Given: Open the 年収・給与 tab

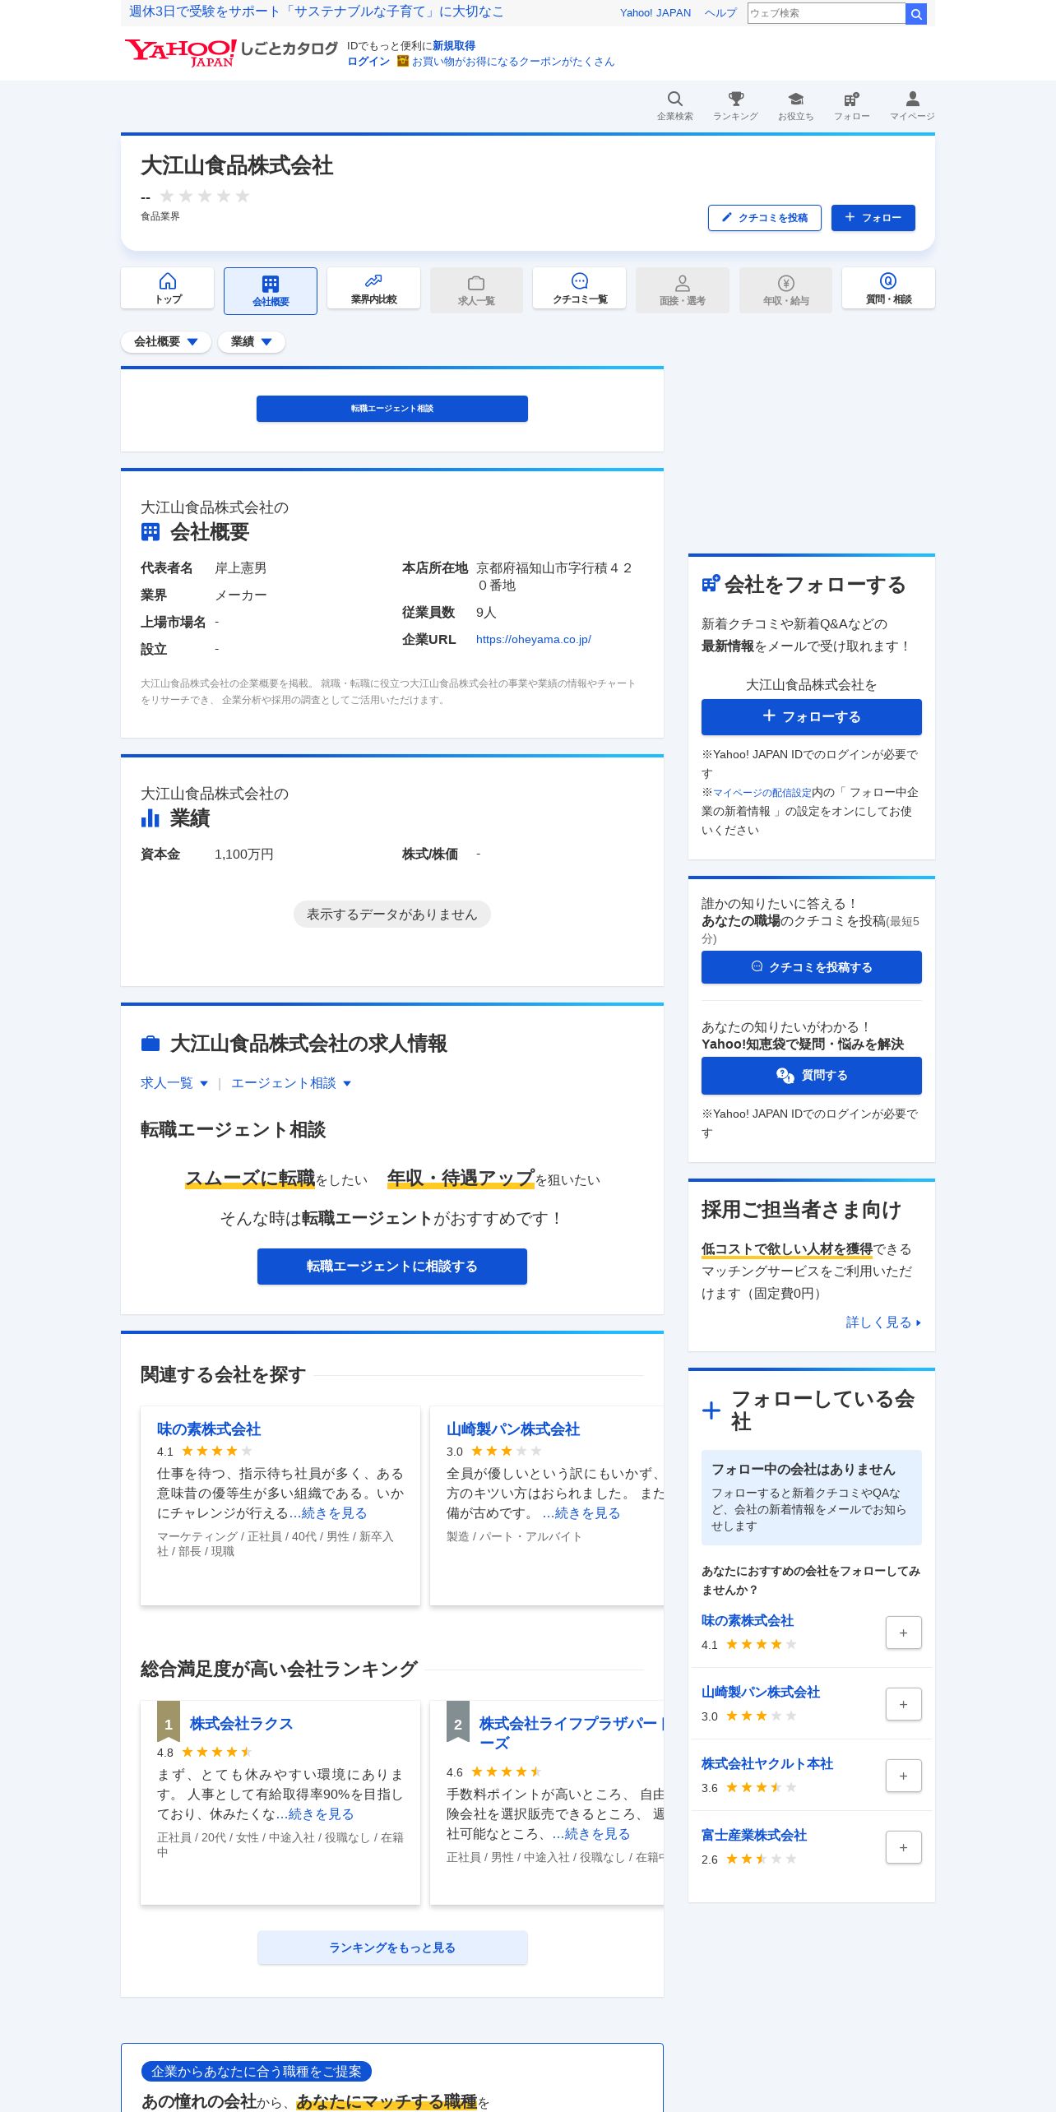Looking at the screenshot, I should click(785, 290).
